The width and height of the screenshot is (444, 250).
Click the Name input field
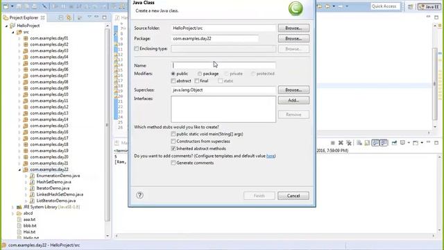[x=223, y=65]
